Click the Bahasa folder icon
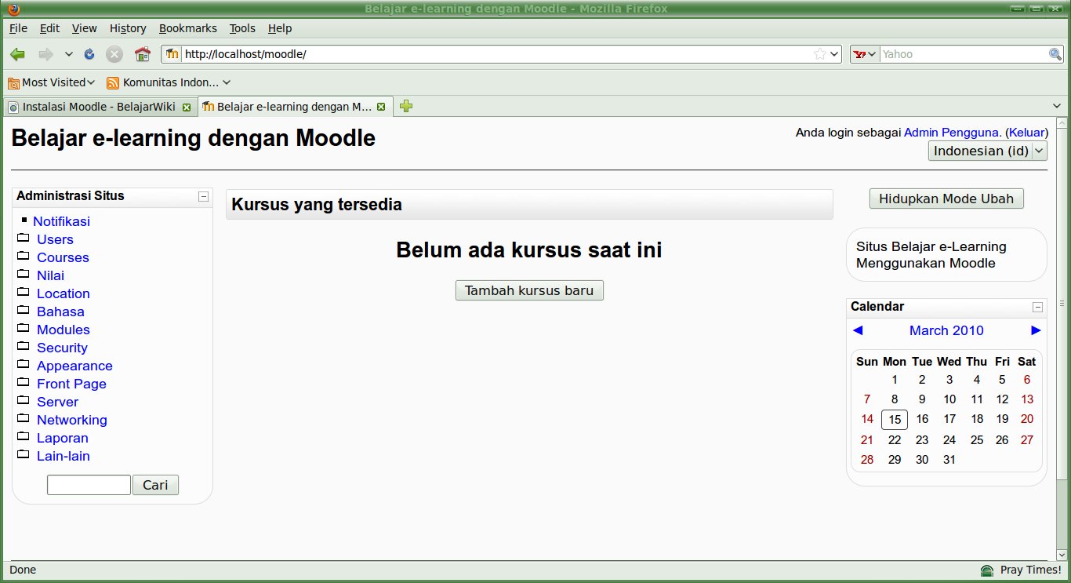This screenshot has width=1071, height=583. click(23, 310)
